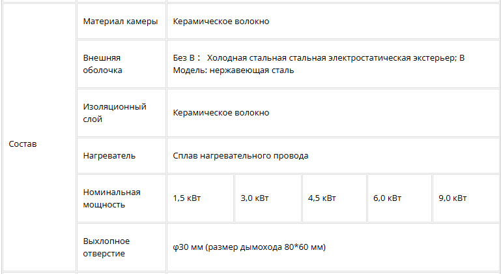The image size is (501, 274).
Task: Select the 'Нагреватель' label cell
Action: pyautogui.click(x=121, y=156)
